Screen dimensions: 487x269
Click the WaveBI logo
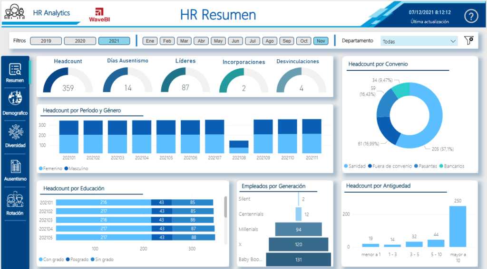(99, 15)
